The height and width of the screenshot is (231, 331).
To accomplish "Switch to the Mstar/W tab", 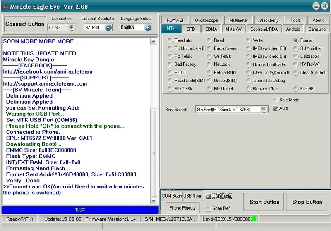I will (233, 29).
